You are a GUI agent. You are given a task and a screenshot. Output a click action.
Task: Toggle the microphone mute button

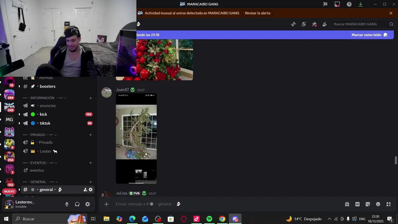pyautogui.click(x=67, y=204)
